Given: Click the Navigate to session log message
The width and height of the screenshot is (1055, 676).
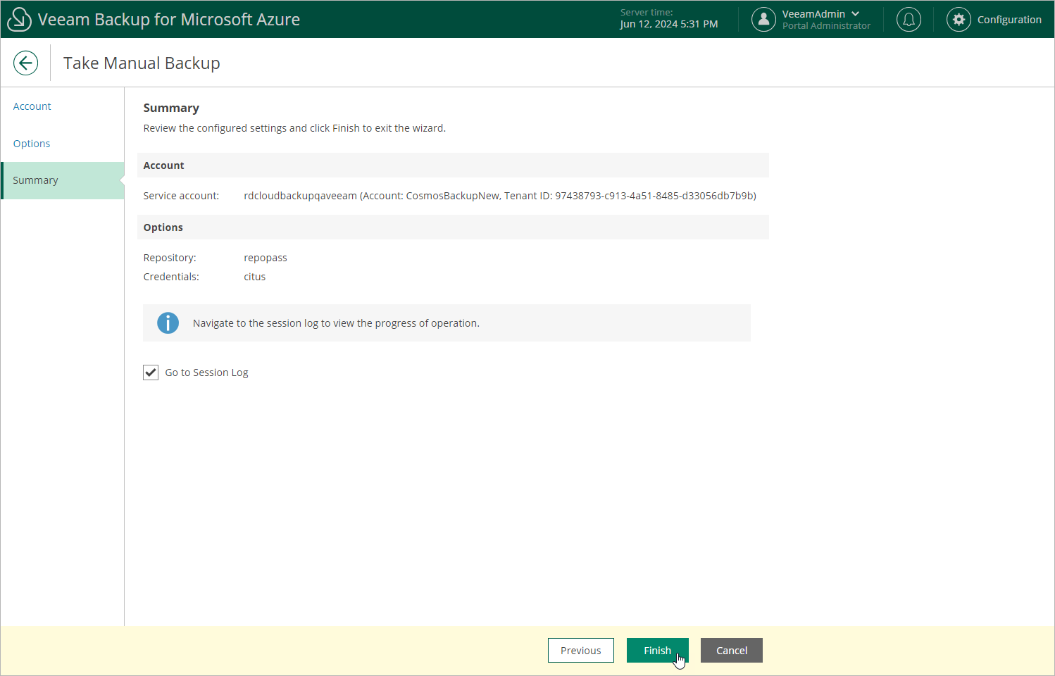Looking at the screenshot, I should (336, 323).
